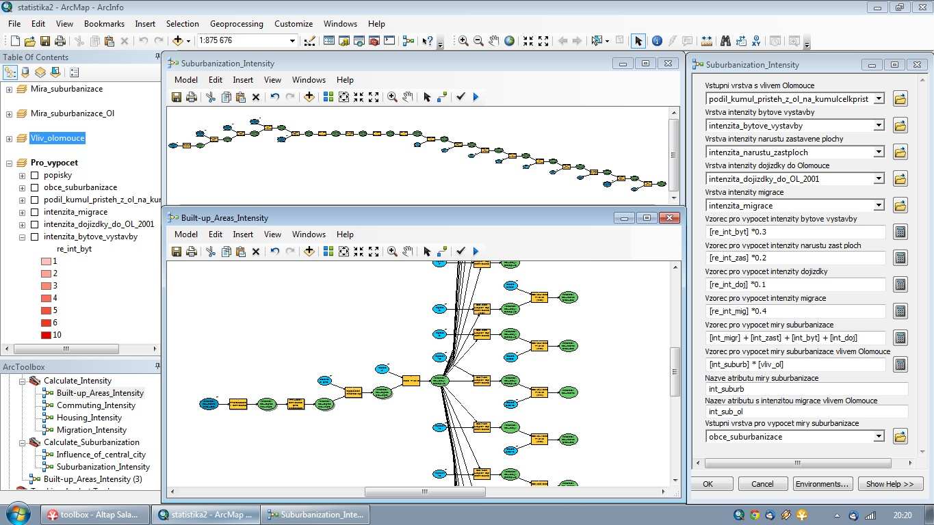
Task: Switch TOC to List By Source
Action: (25, 72)
